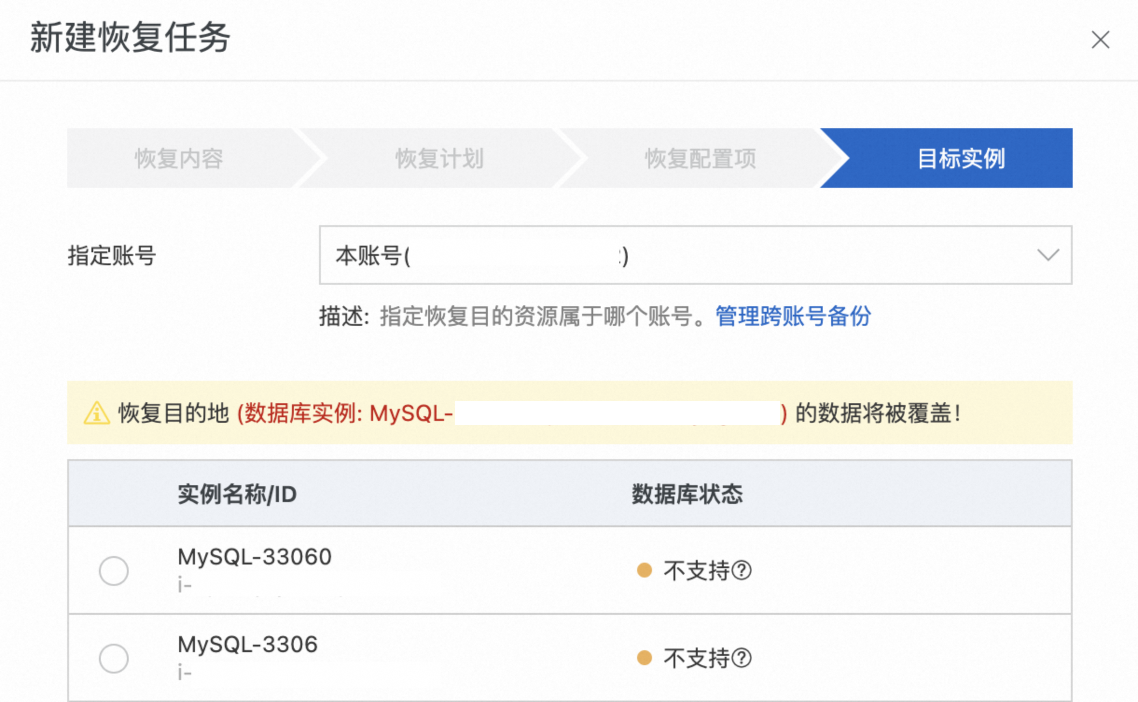Select the 目标实例 step
Image resolution: width=1138 pixels, height=702 pixels.
pos(961,158)
